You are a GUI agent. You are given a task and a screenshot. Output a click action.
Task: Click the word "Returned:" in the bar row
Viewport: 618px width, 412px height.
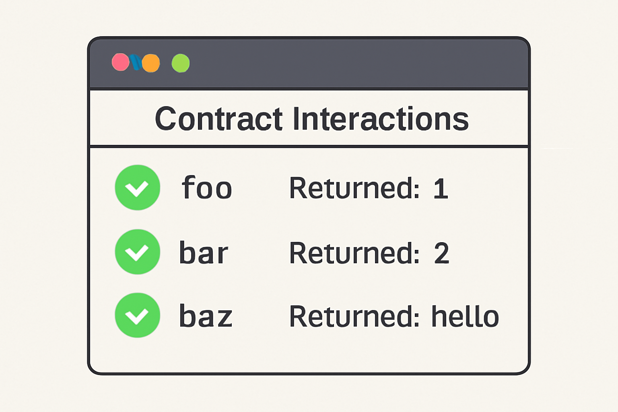[354, 253]
